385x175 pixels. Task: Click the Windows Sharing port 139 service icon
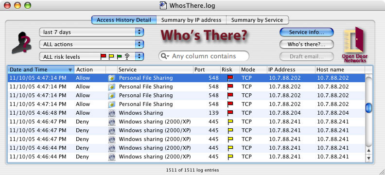tap(112, 113)
